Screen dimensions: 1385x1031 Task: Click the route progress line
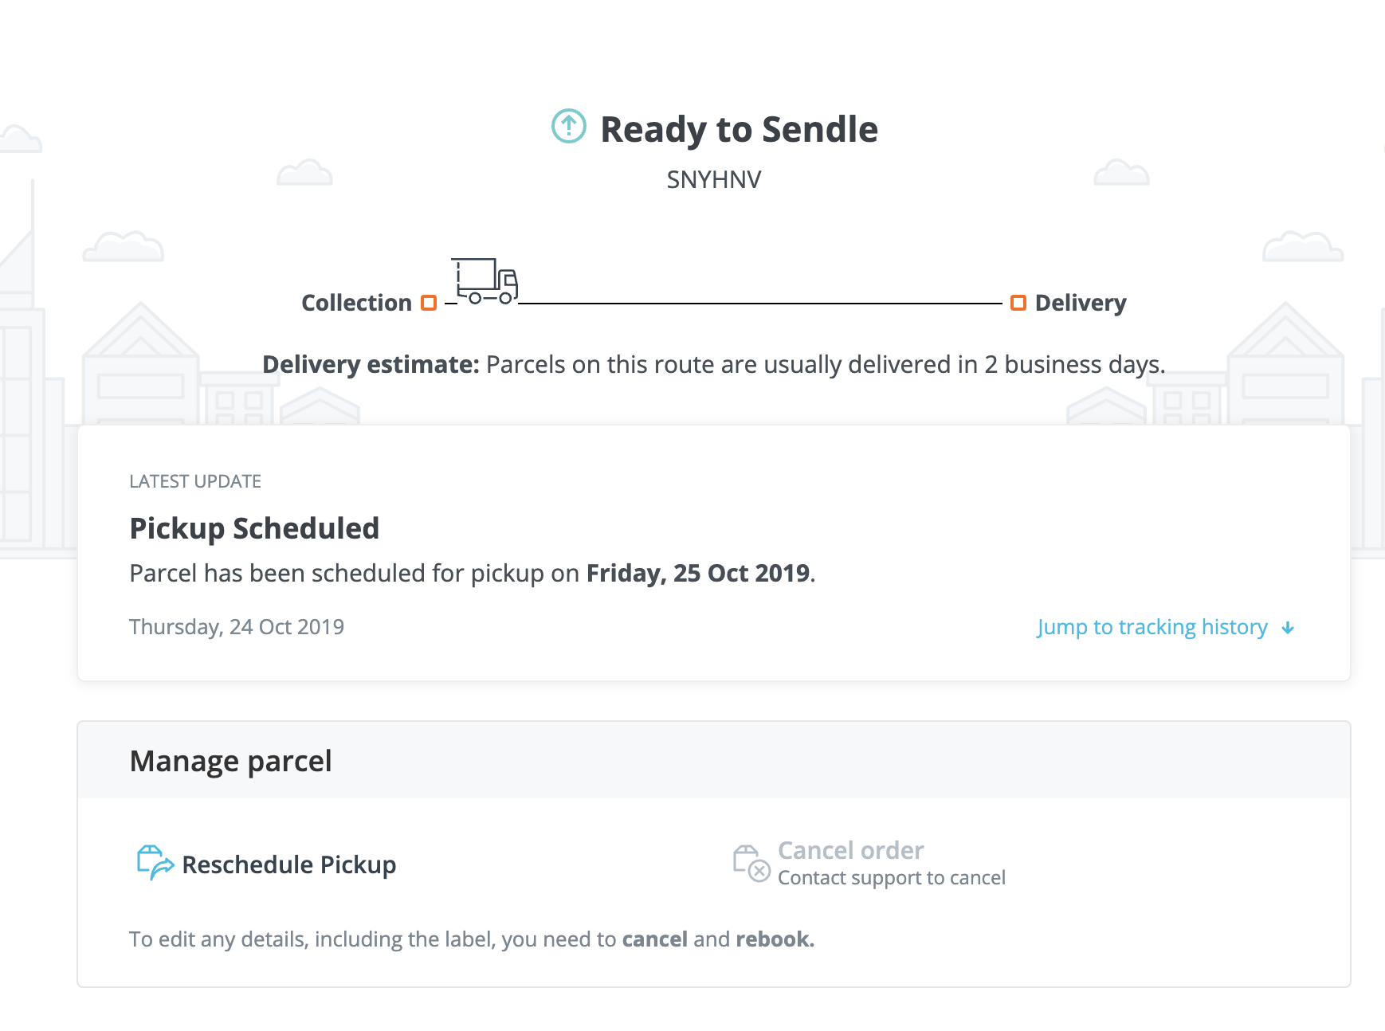760,304
